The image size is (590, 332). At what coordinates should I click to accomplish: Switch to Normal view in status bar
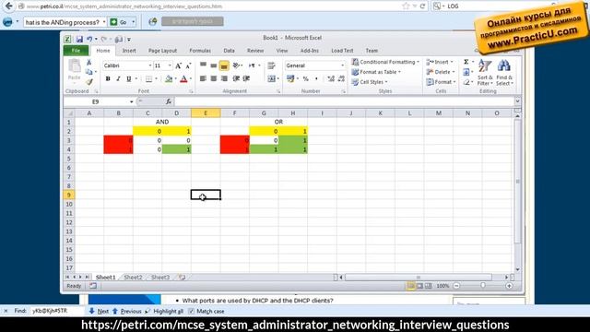click(411, 286)
